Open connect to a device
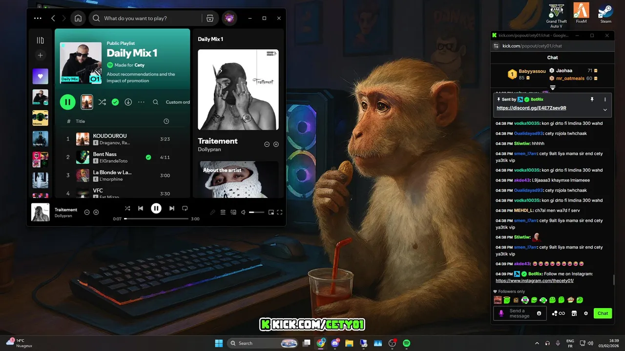This screenshot has height=351, width=625. coord(233,212)
